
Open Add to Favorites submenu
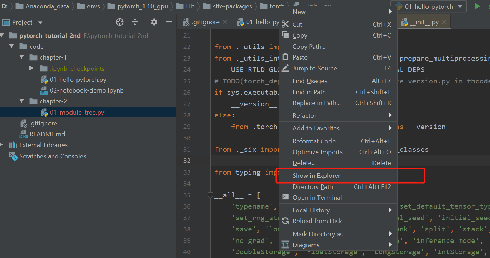coord(338,128)
